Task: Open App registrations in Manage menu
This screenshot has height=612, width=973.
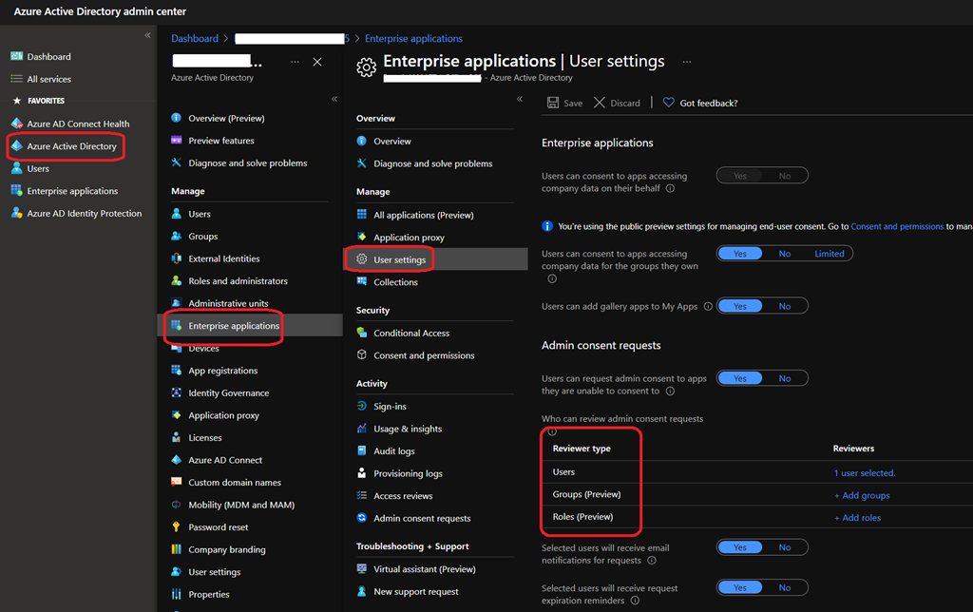Action: (222, 371)
